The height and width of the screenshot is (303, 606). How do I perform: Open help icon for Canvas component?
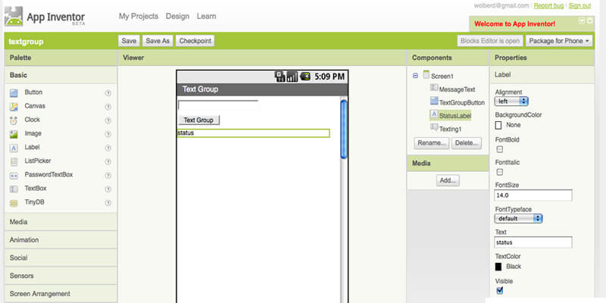point(108,107)
